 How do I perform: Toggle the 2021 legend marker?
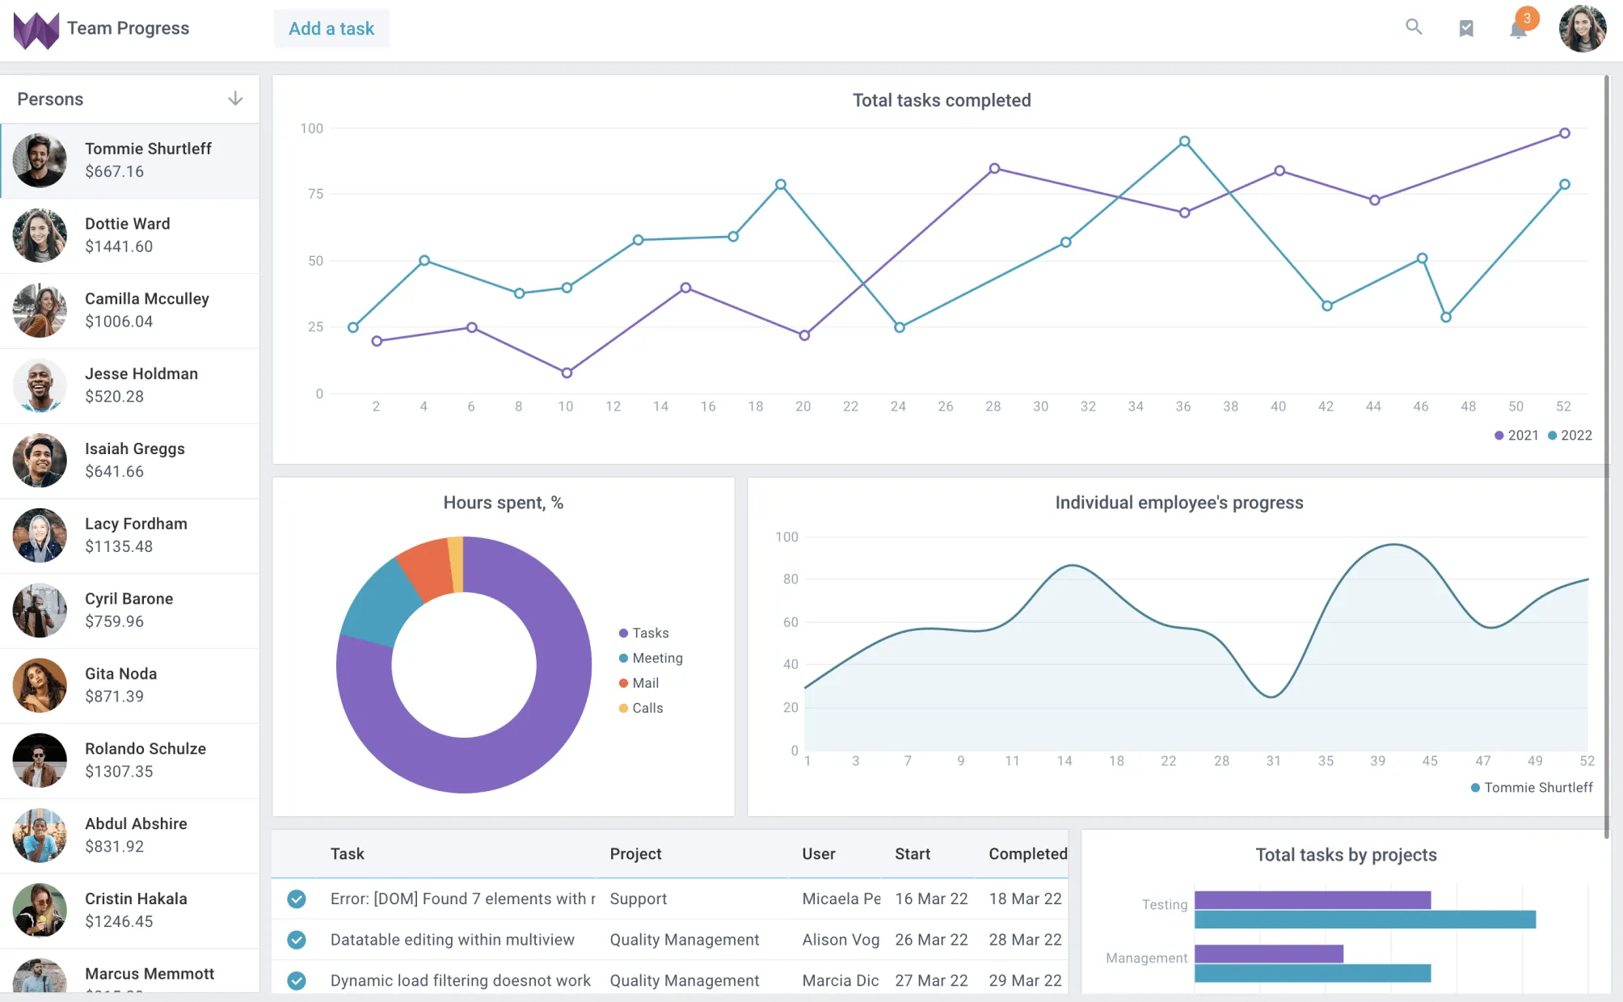(1499, 436)
